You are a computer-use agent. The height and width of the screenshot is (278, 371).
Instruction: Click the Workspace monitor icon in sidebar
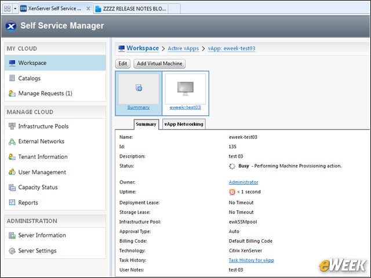[x=12, y=63]
